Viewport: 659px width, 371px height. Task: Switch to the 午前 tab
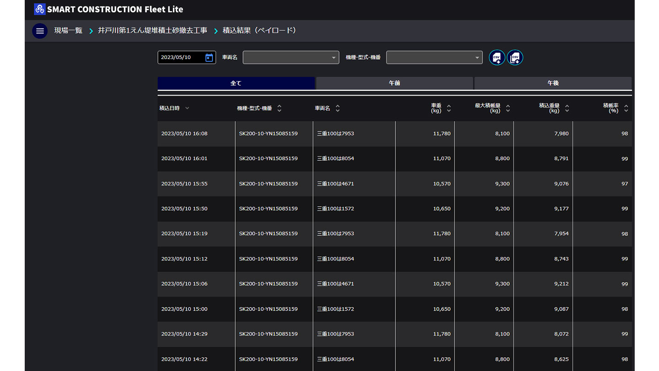click(394, 83)
